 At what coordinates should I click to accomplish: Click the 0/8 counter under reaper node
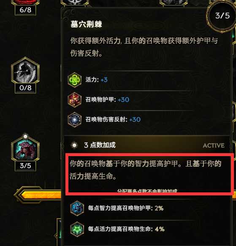(25, 88)
